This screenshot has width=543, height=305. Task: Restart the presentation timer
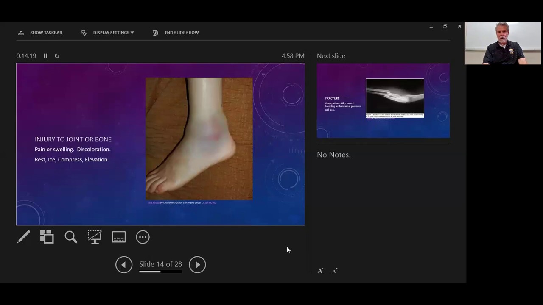(57, 56)
